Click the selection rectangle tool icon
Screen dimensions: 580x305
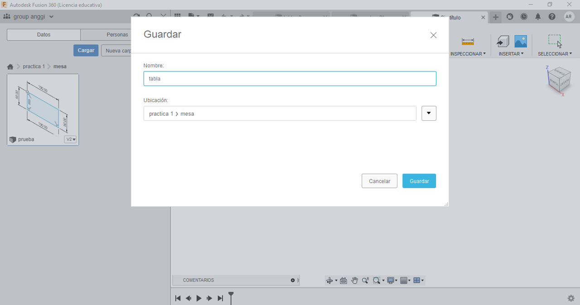555,41
